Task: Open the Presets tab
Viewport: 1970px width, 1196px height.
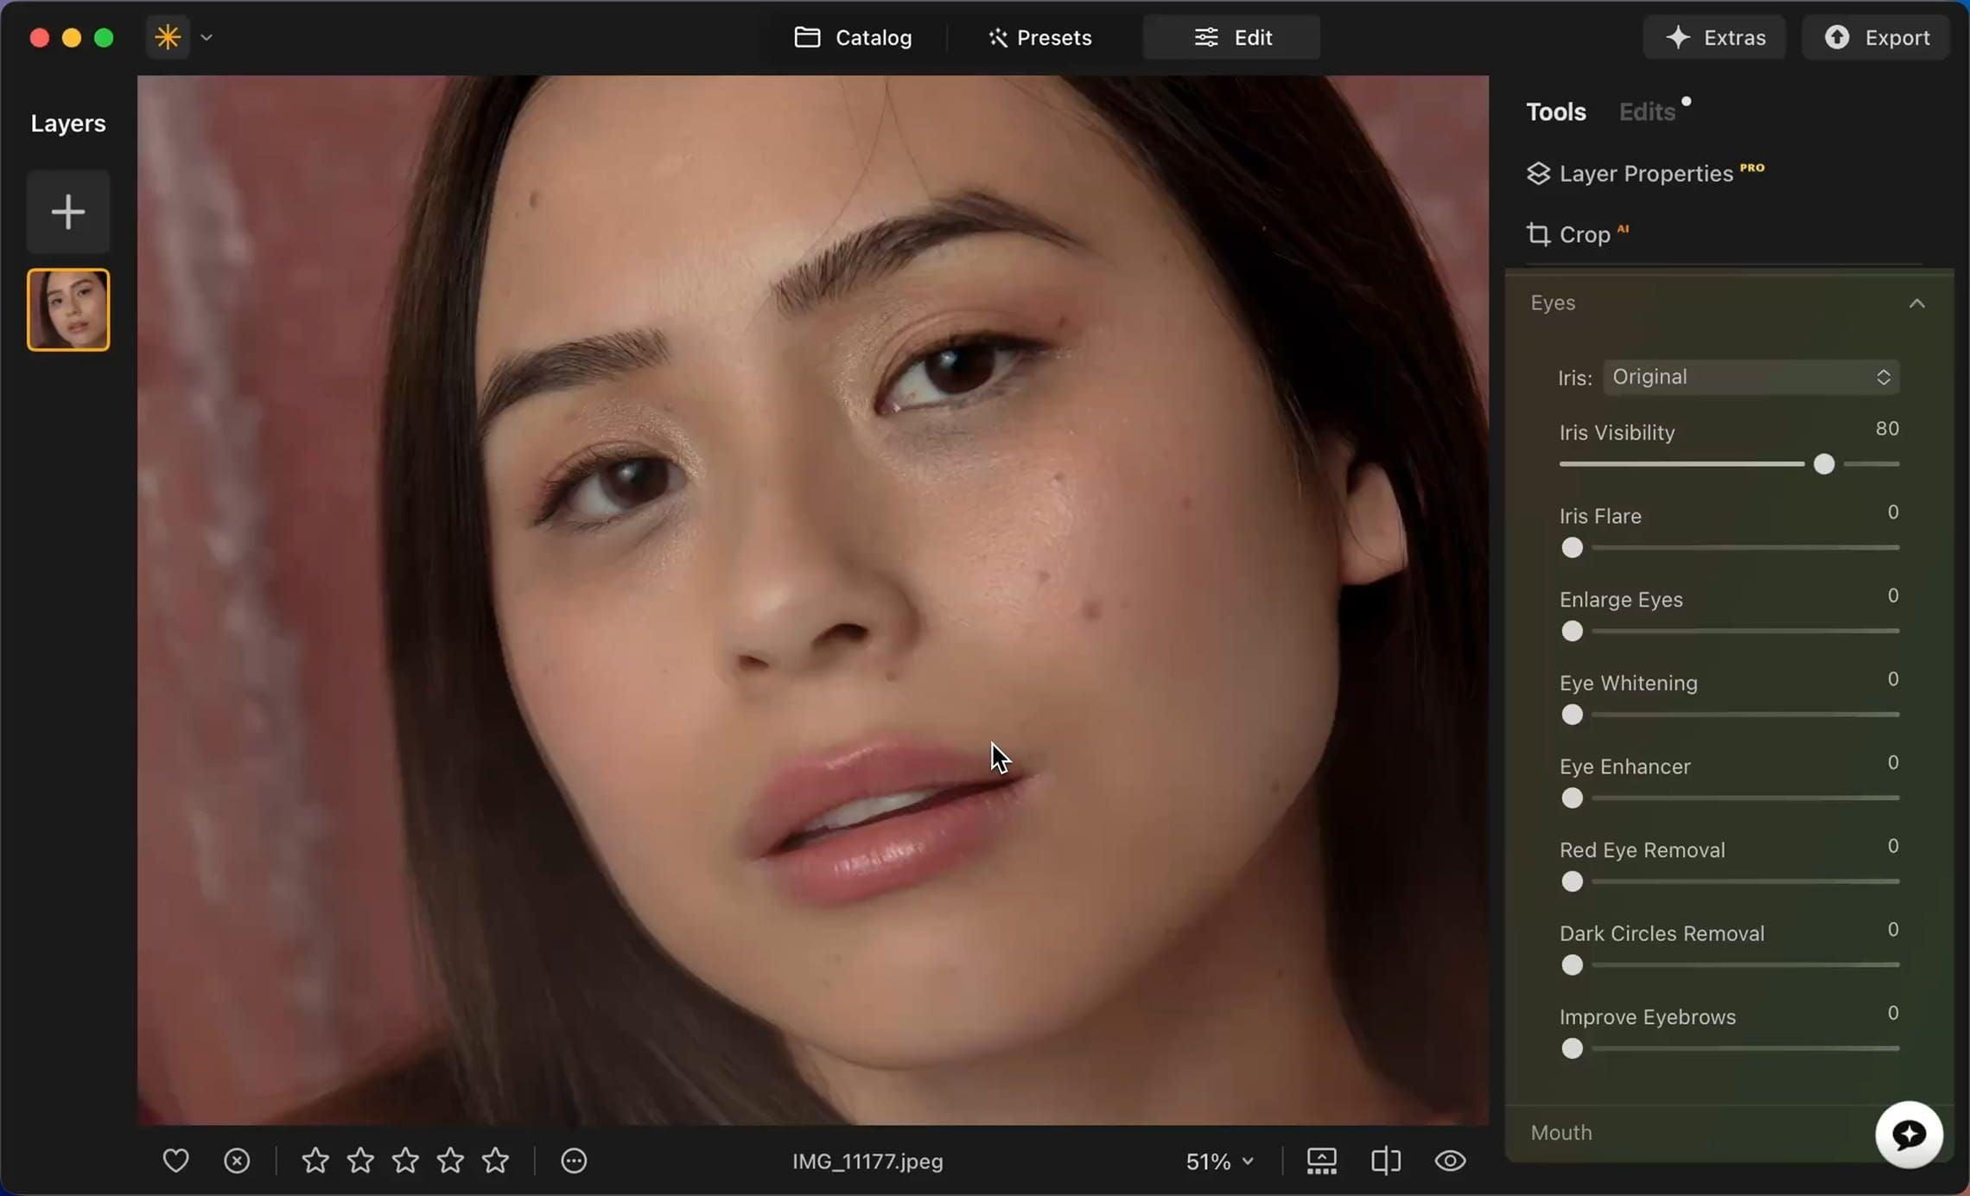Action: point(1039,37)
